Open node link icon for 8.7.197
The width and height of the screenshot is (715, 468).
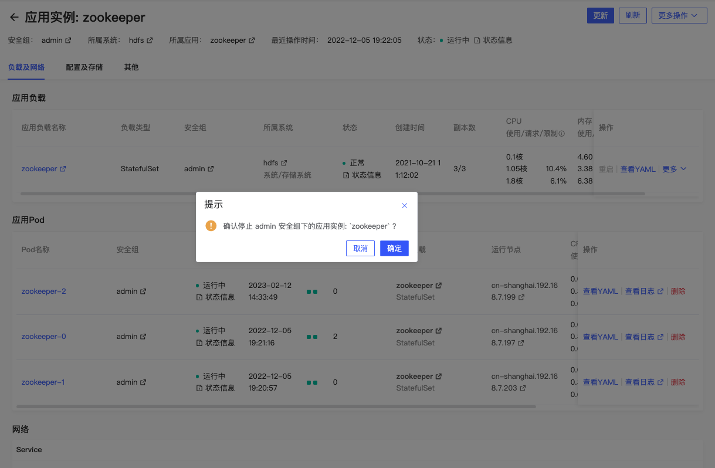tap(522, 343)
